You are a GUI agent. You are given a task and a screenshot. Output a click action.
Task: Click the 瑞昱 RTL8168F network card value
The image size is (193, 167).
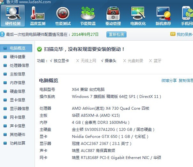point(116,157)
